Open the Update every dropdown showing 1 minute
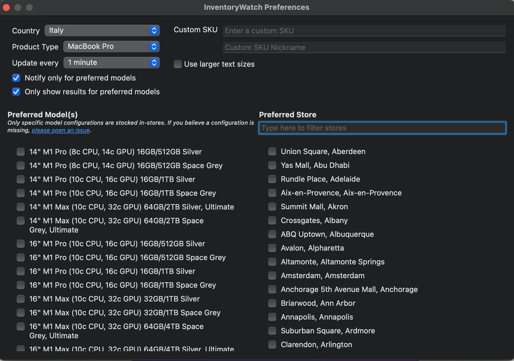Image resolution: width=514 pixels, height=361 pixels. pos(111,63)
